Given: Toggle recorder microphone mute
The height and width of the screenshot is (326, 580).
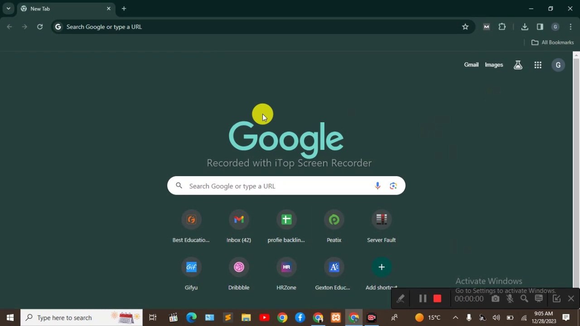Looking at the screenshot, I should point(510,298).
